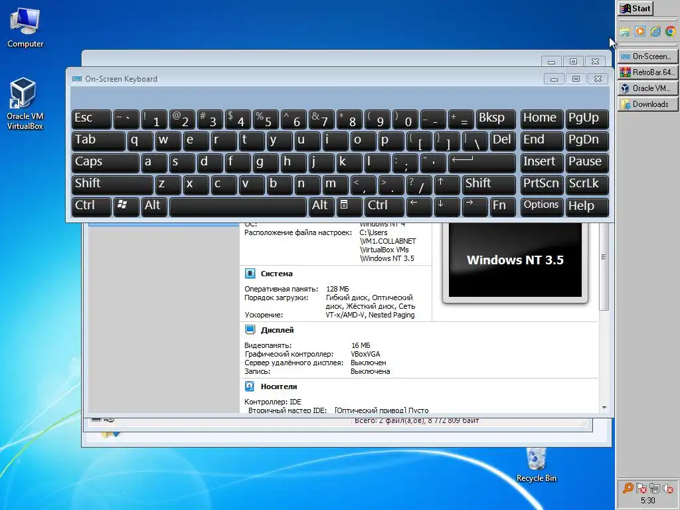
Task: Open the Система section header link
Action: pyautogui.click(x=277, y=274)
